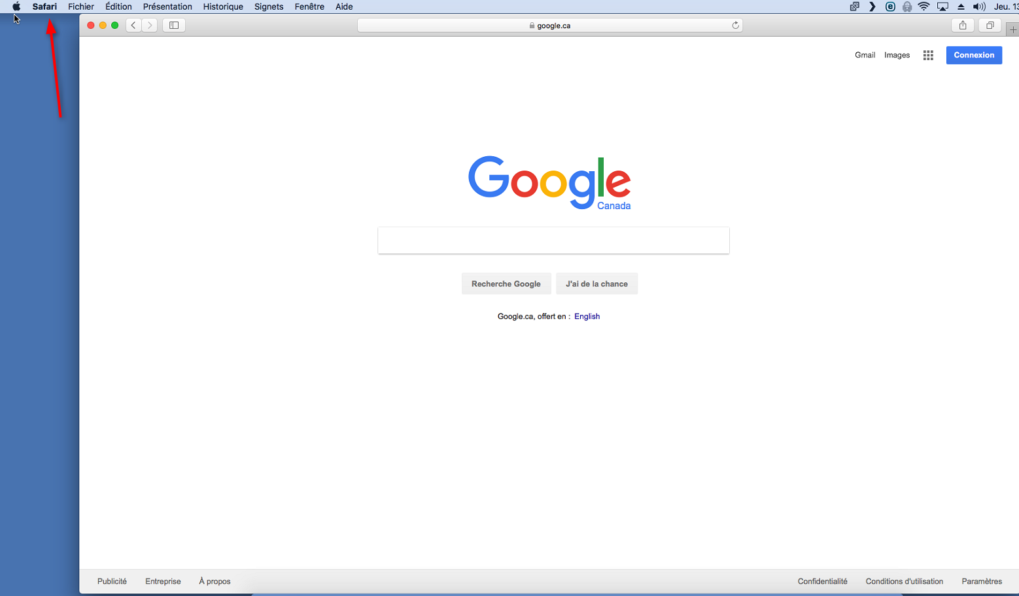Click the google.ca address bar
Image resolution: width=1019 pixels, height=596 pixels.
point(549,25)
